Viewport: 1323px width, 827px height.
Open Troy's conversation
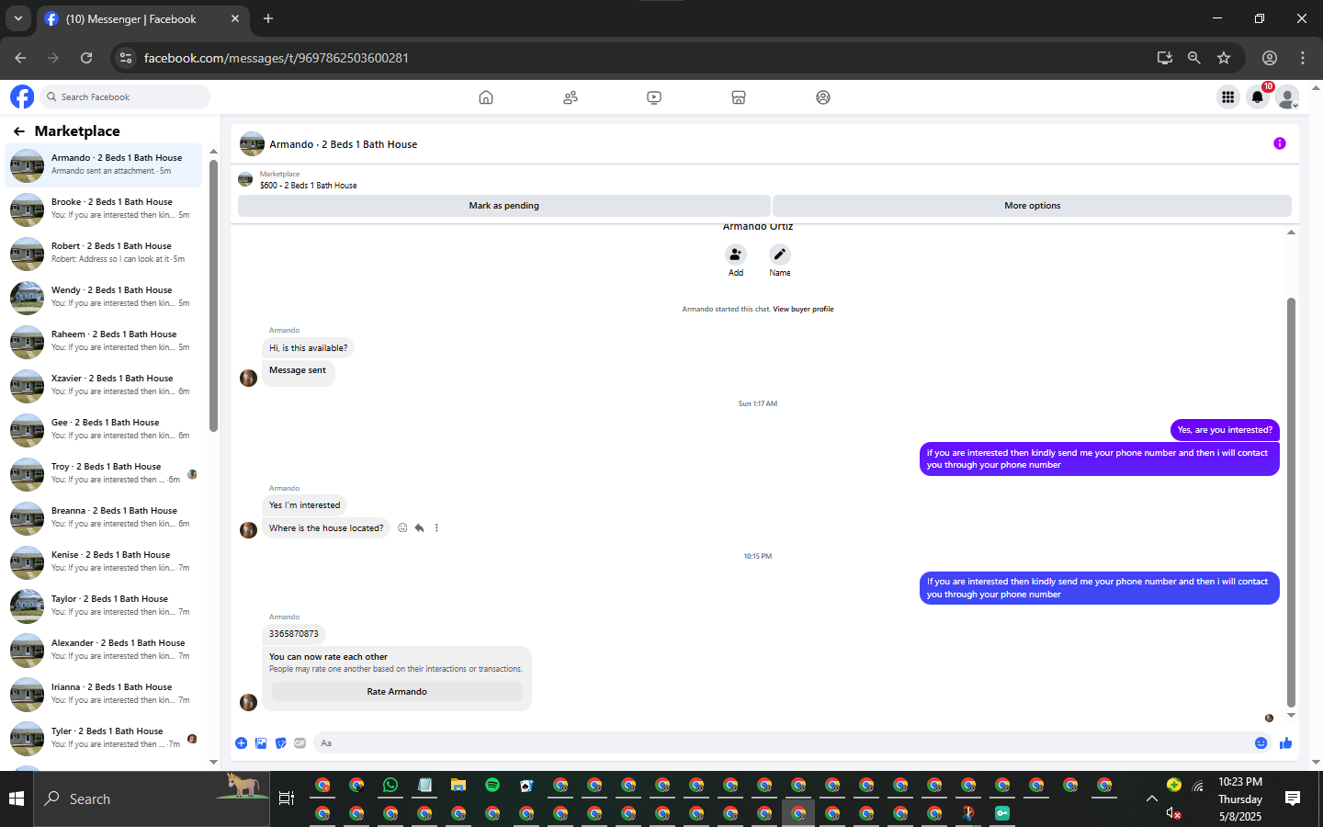[x=104, y=473]
